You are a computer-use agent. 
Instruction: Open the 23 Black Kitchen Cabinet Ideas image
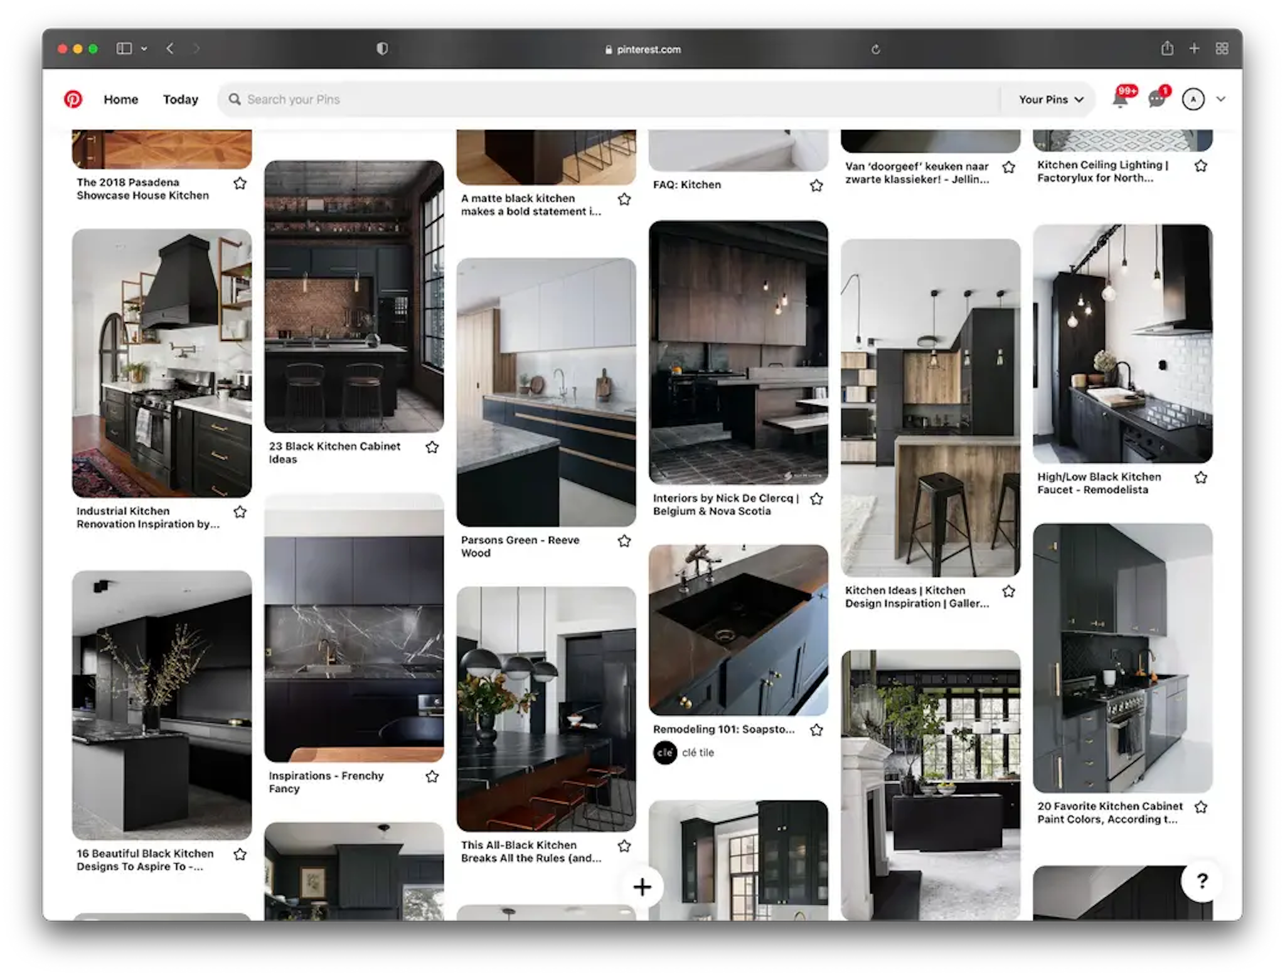tap(354, 296)
